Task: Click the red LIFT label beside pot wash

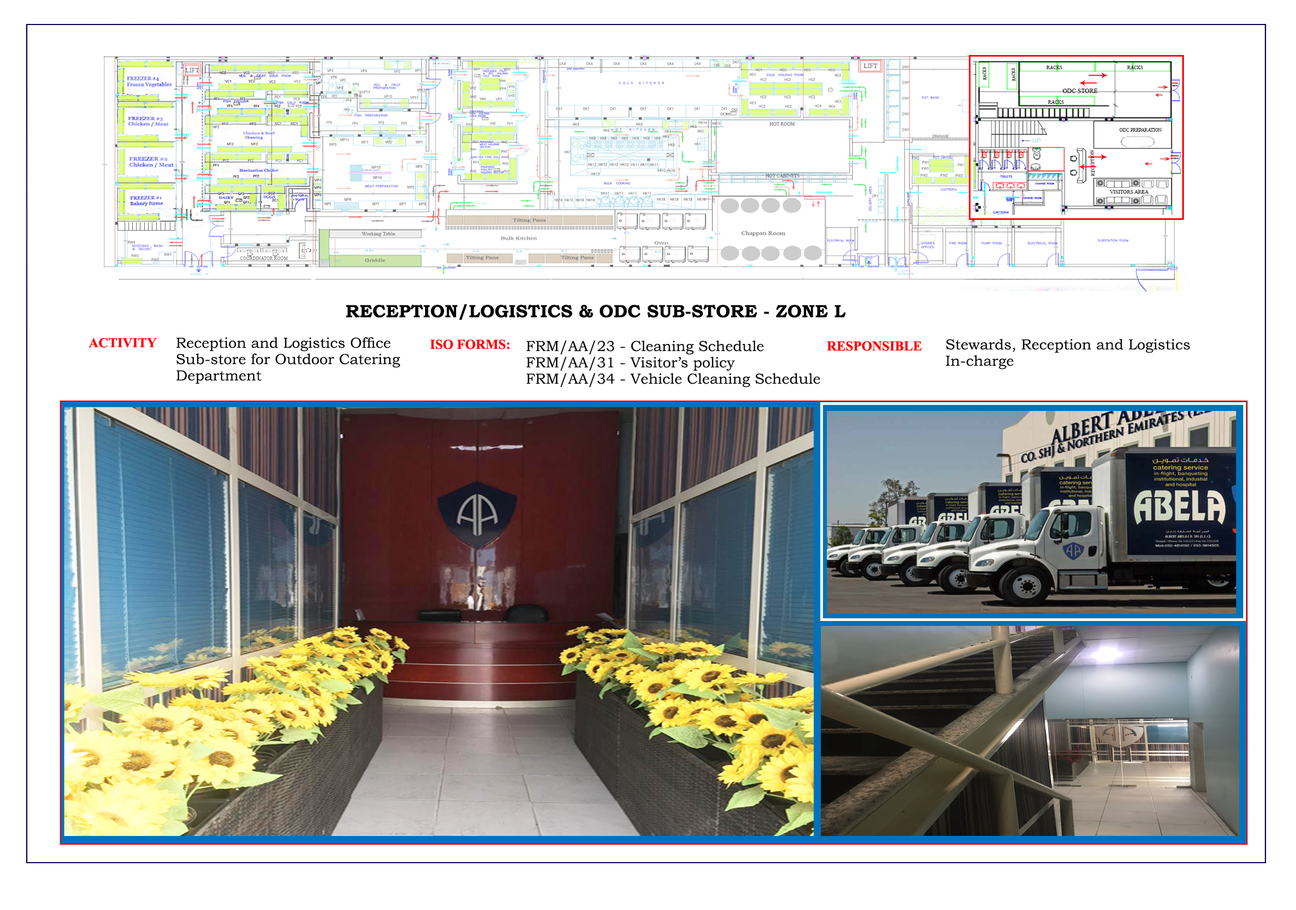Action: pyautogui.click(x=870, y=66)
